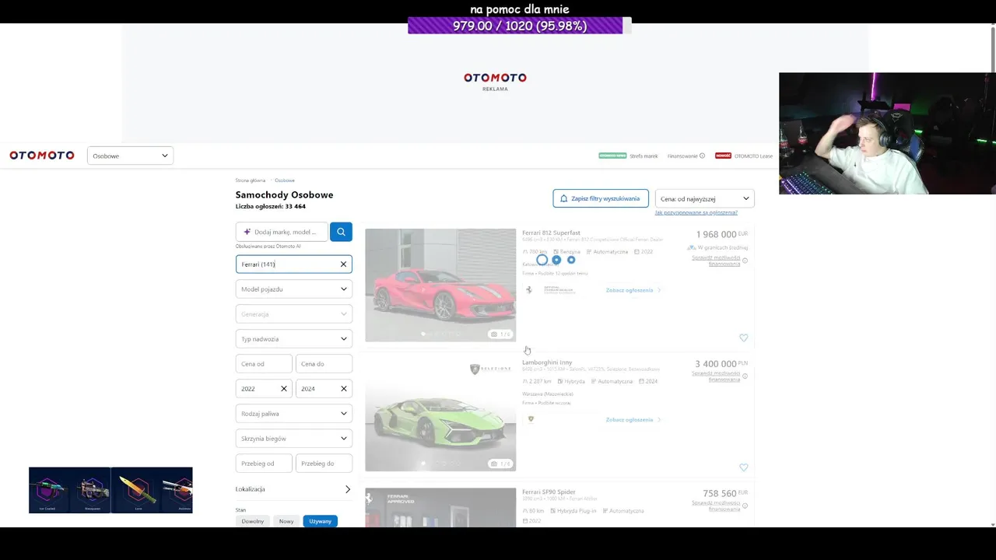Image resolution: width=996 pixels, height=560 pixels.
Task: Open the Skrzynia biegów dropdown
Action: [x=294, y=439]
